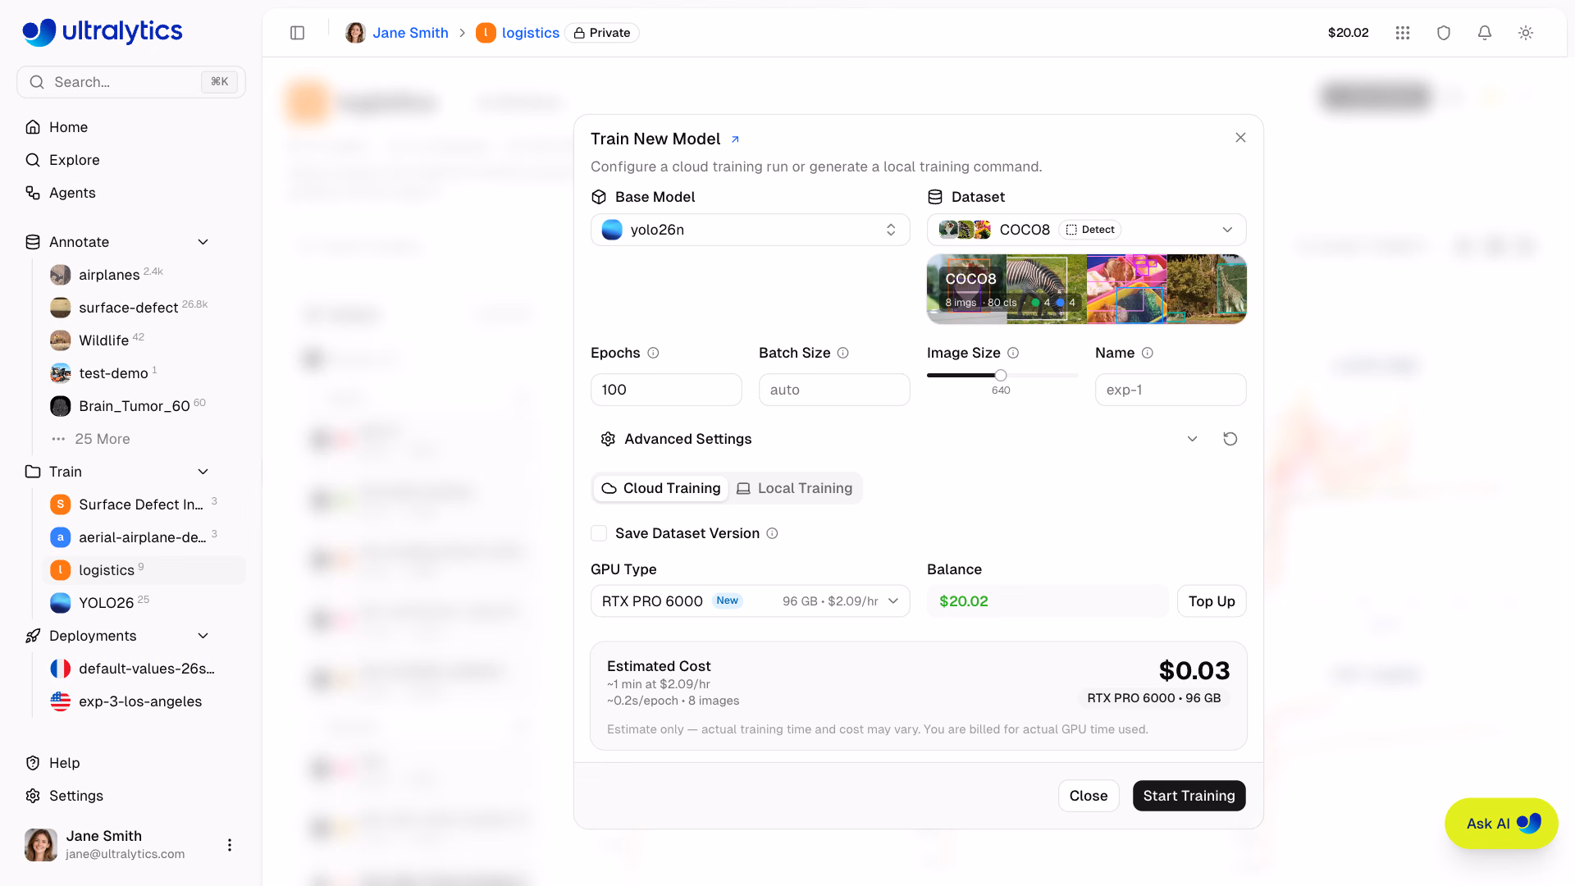The image size is (1575, 886).
Task: Show Name field info icon
Action: 1148,353
